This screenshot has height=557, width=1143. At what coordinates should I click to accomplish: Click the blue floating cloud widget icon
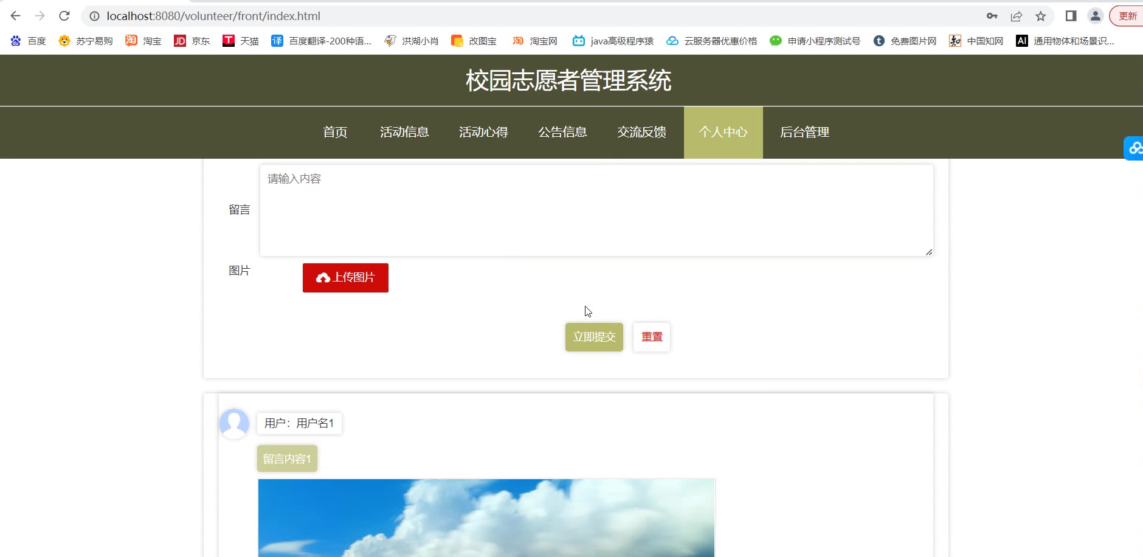pos(1134,148)
